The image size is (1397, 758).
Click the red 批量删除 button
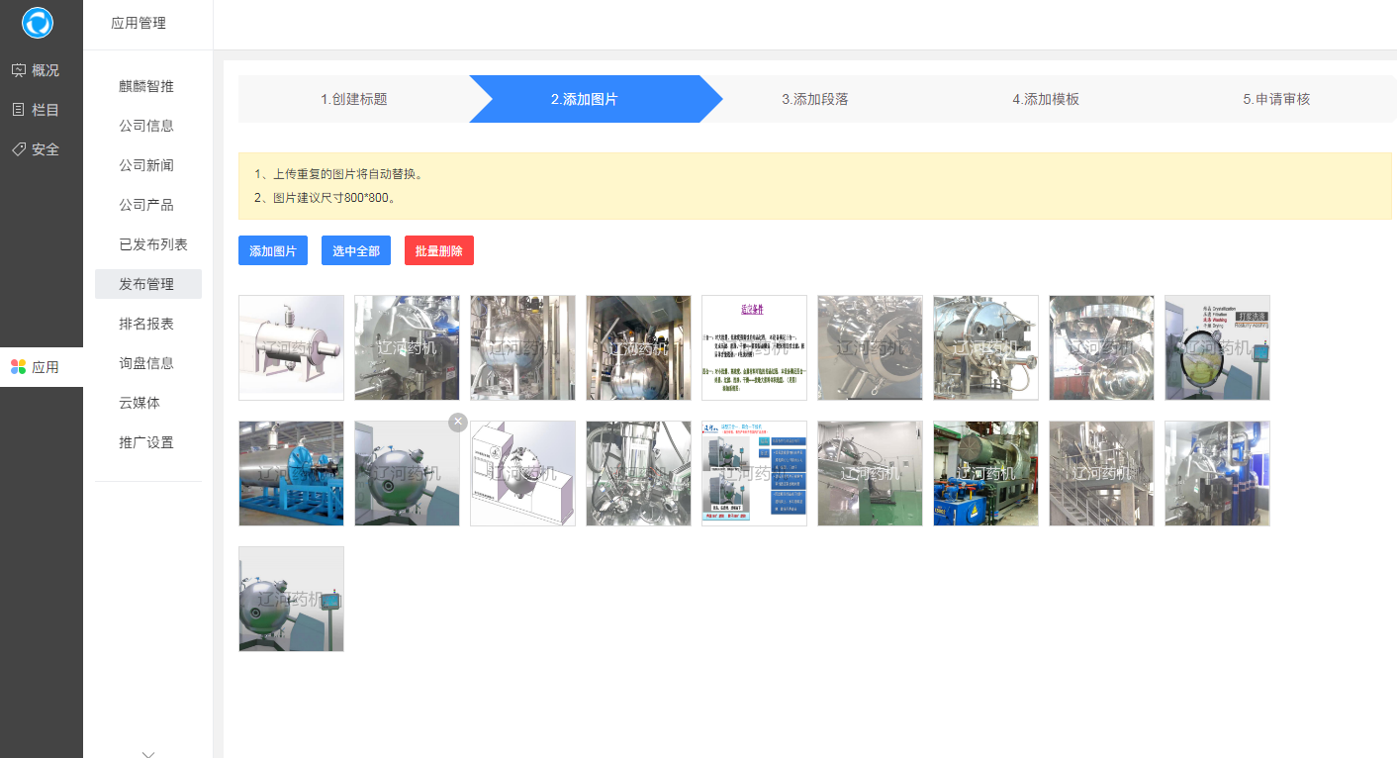(439, 250)
